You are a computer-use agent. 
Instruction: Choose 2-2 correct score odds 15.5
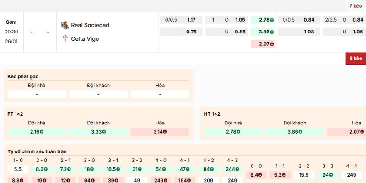tap(304, 175)
